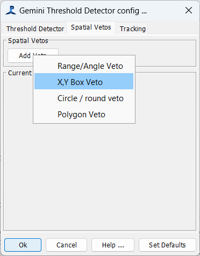Open help via the Help ... button
This screenshot has height=256, width=200.
coord(113,245)
